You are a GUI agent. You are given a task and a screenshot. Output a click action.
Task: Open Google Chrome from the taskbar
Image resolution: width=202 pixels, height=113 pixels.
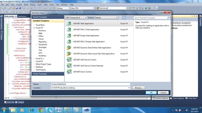[41, 110]
